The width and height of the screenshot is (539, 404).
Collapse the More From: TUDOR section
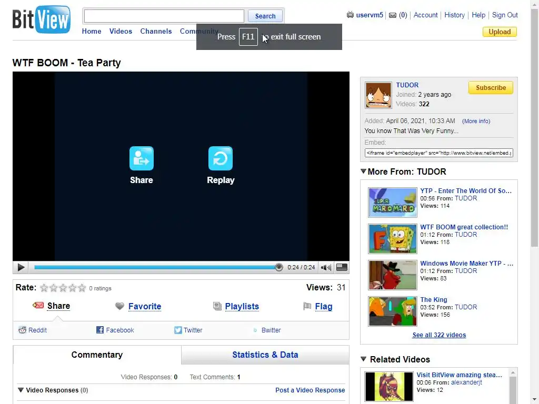tap(363, 171)
